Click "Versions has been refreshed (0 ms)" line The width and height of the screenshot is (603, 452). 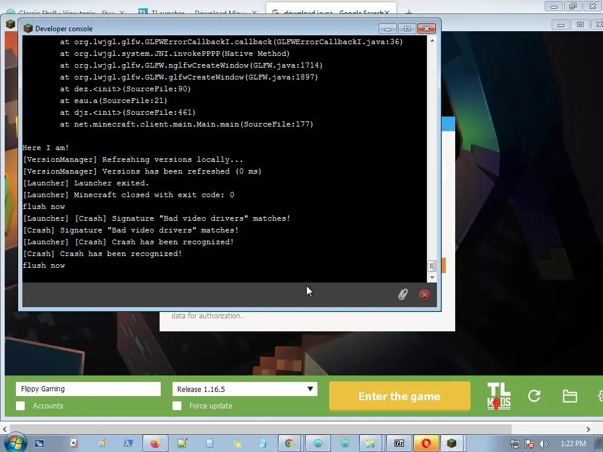click(182, 171)
